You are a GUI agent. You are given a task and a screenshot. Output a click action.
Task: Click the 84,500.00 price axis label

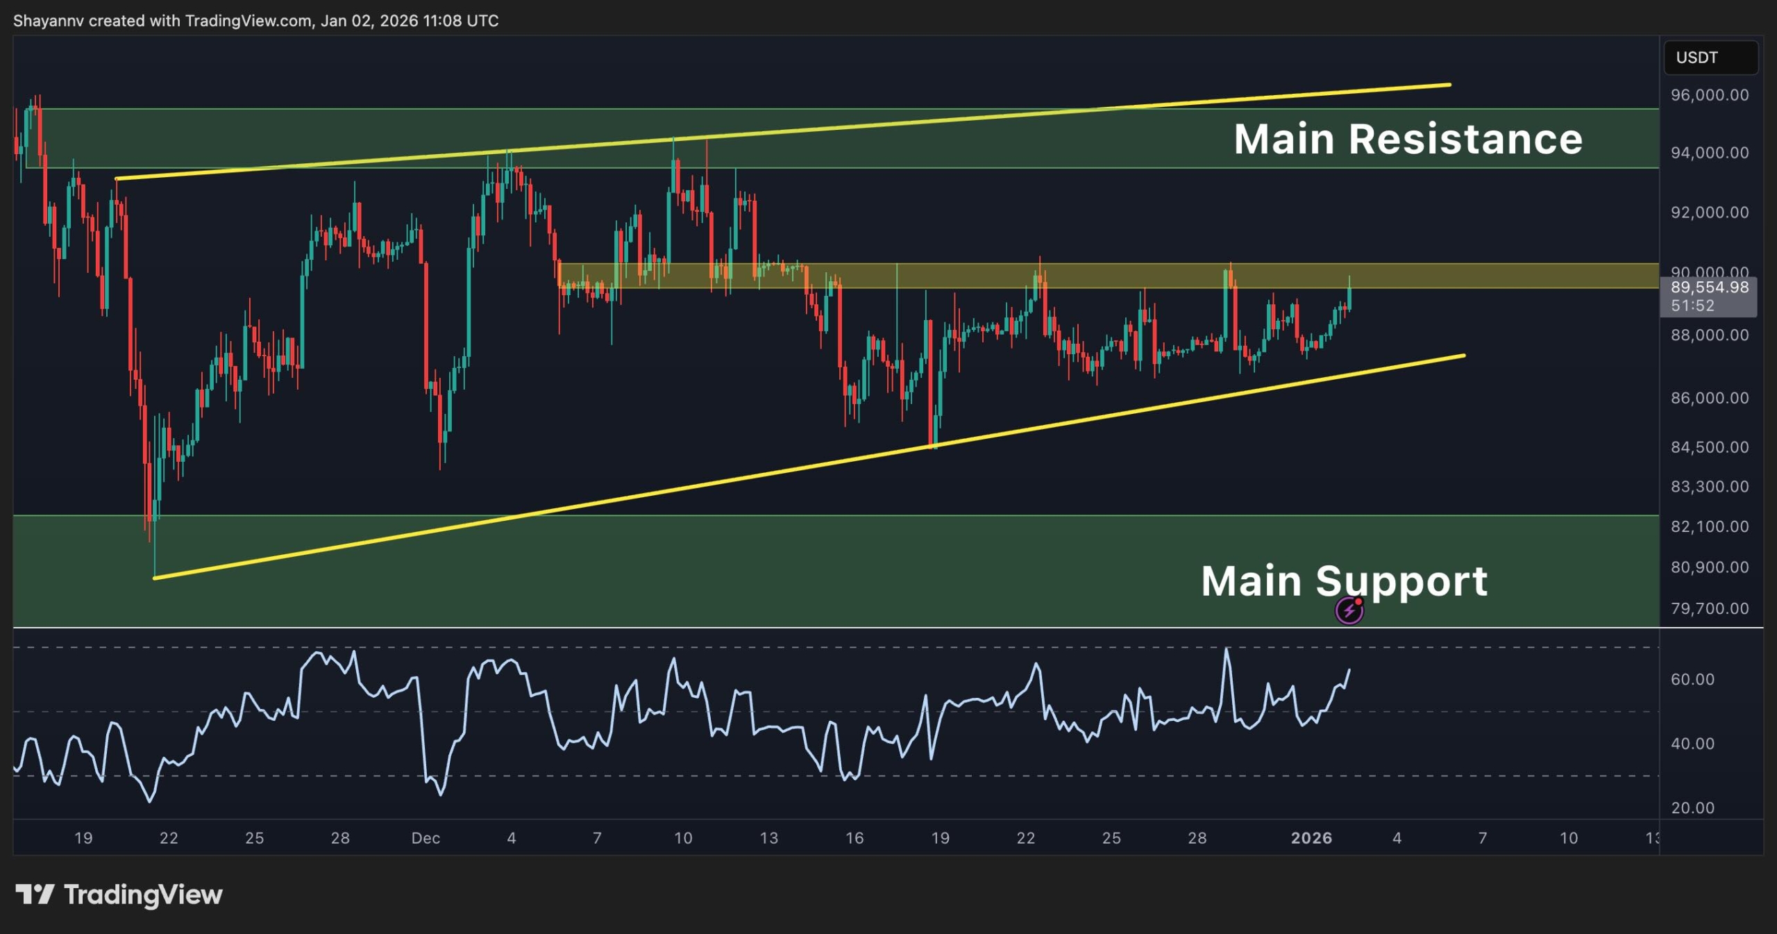[1709, 447]
